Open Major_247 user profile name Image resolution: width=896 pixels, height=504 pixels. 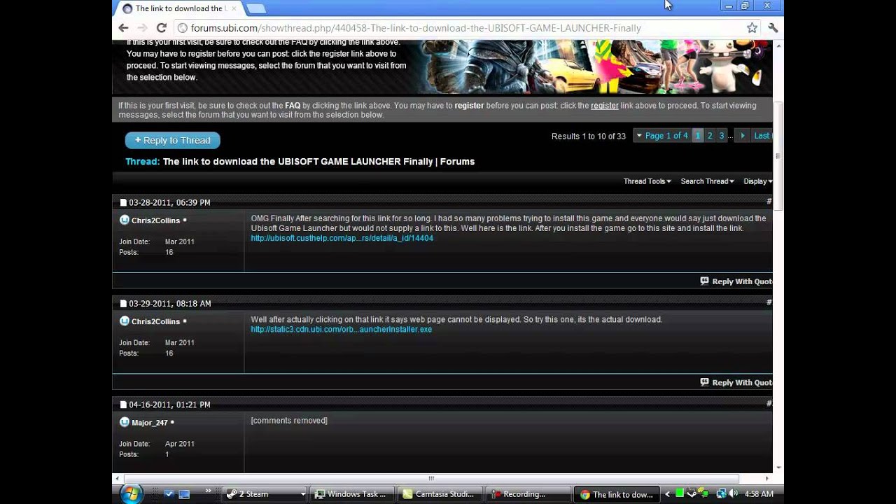[x=150, y=423]
